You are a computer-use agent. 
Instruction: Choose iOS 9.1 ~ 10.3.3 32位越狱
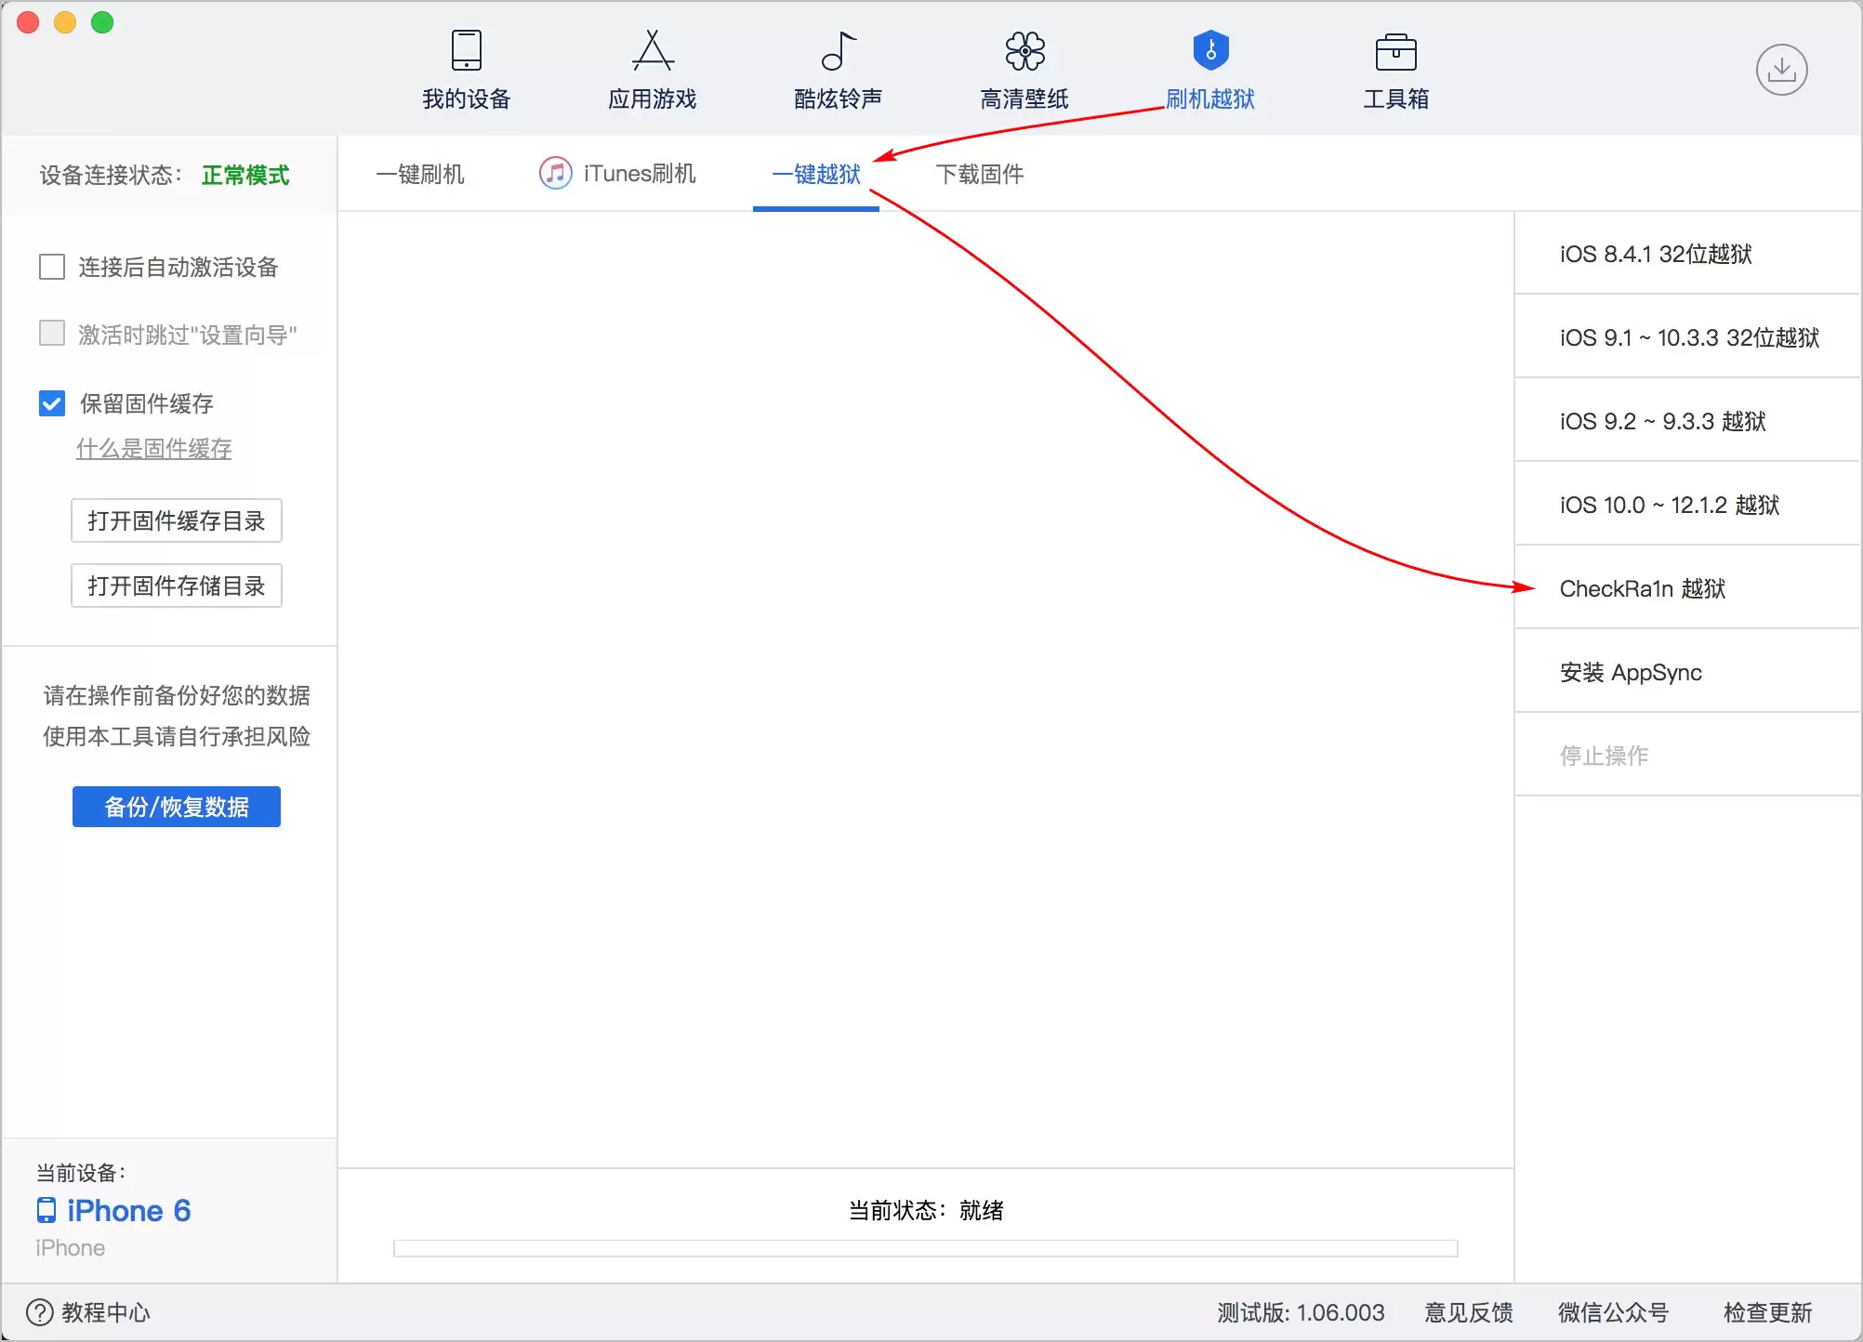[1687, 336]
